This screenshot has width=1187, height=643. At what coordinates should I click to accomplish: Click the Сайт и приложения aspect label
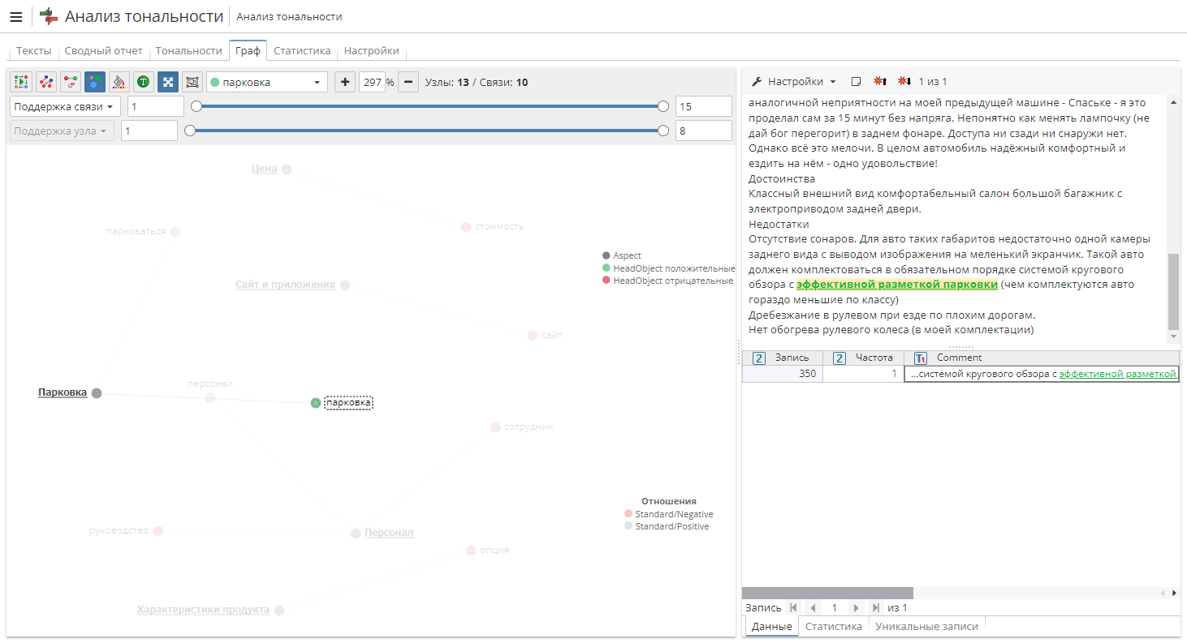pos(285,285)
